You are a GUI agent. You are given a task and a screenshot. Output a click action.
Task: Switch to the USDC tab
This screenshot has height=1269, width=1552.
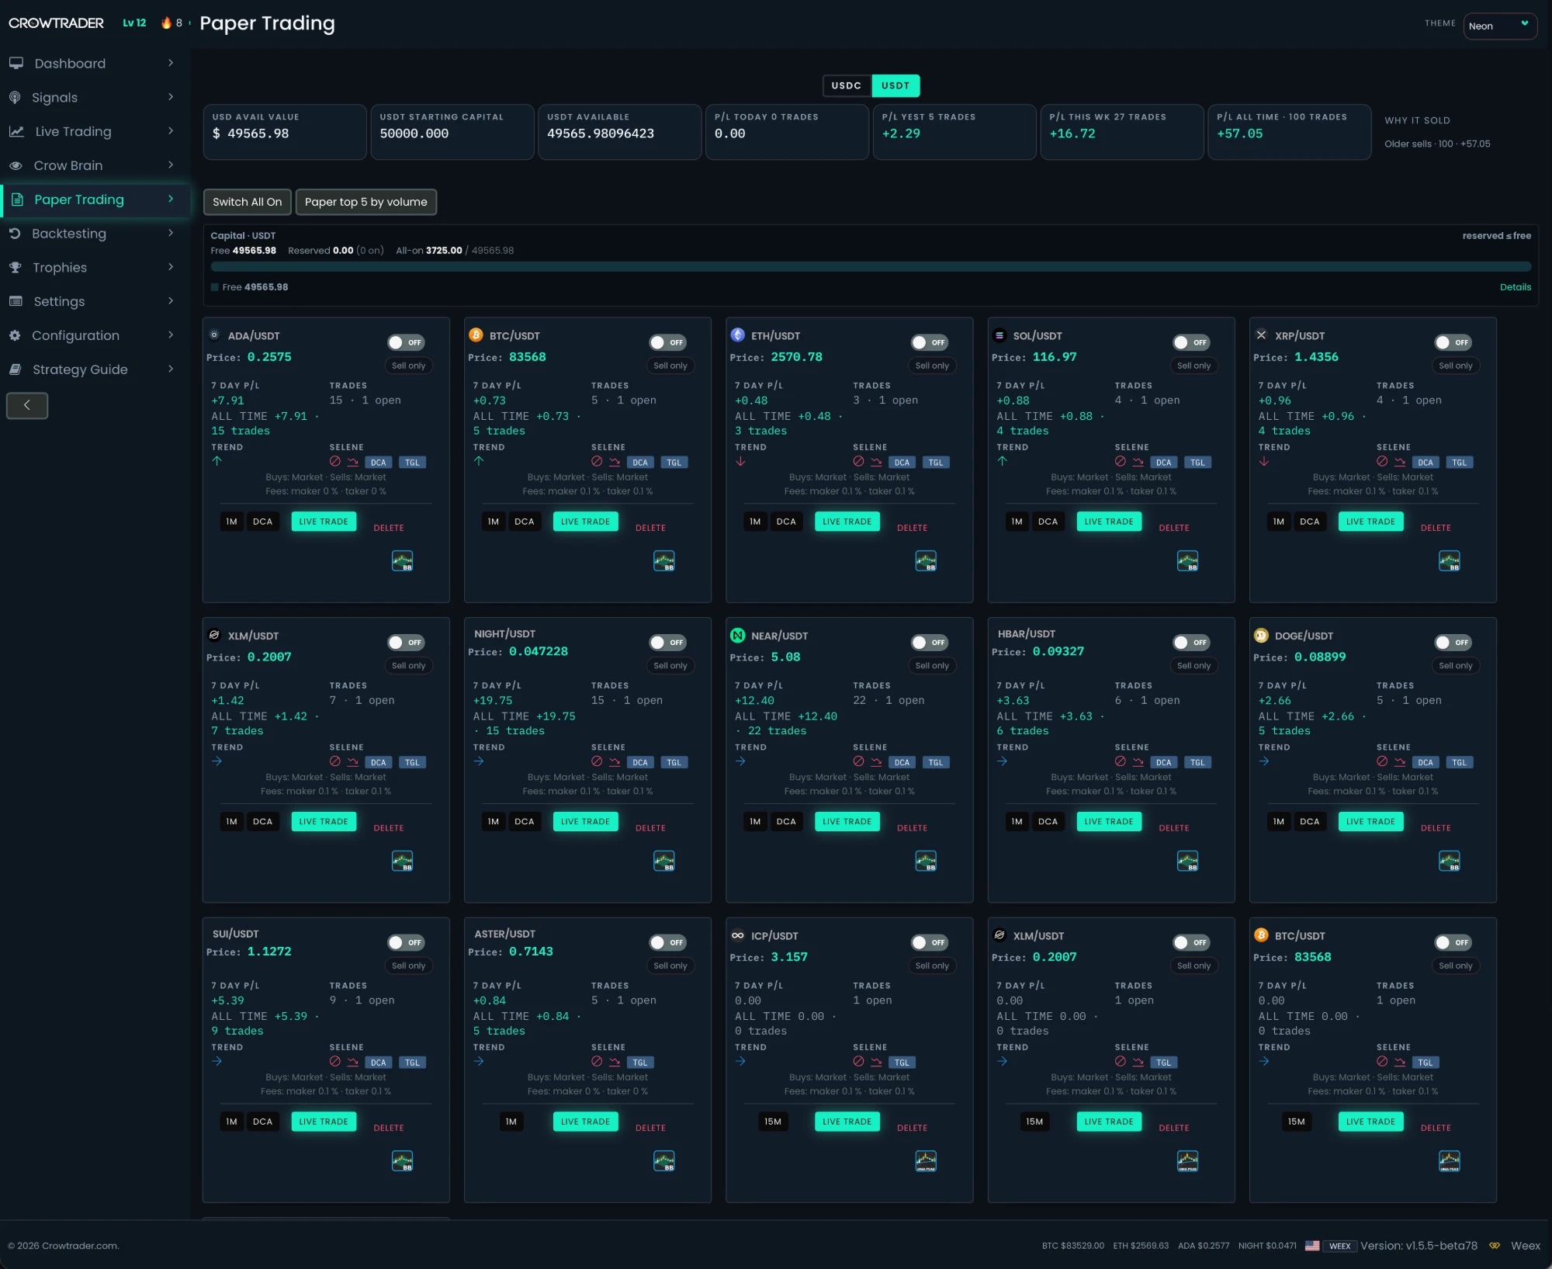(846, 85)
